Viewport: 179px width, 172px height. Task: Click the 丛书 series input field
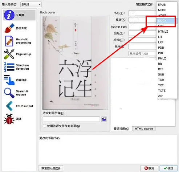tap(142, 46)
